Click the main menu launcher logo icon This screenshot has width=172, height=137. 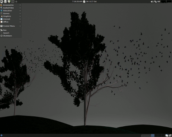click(x=2, y=1)
